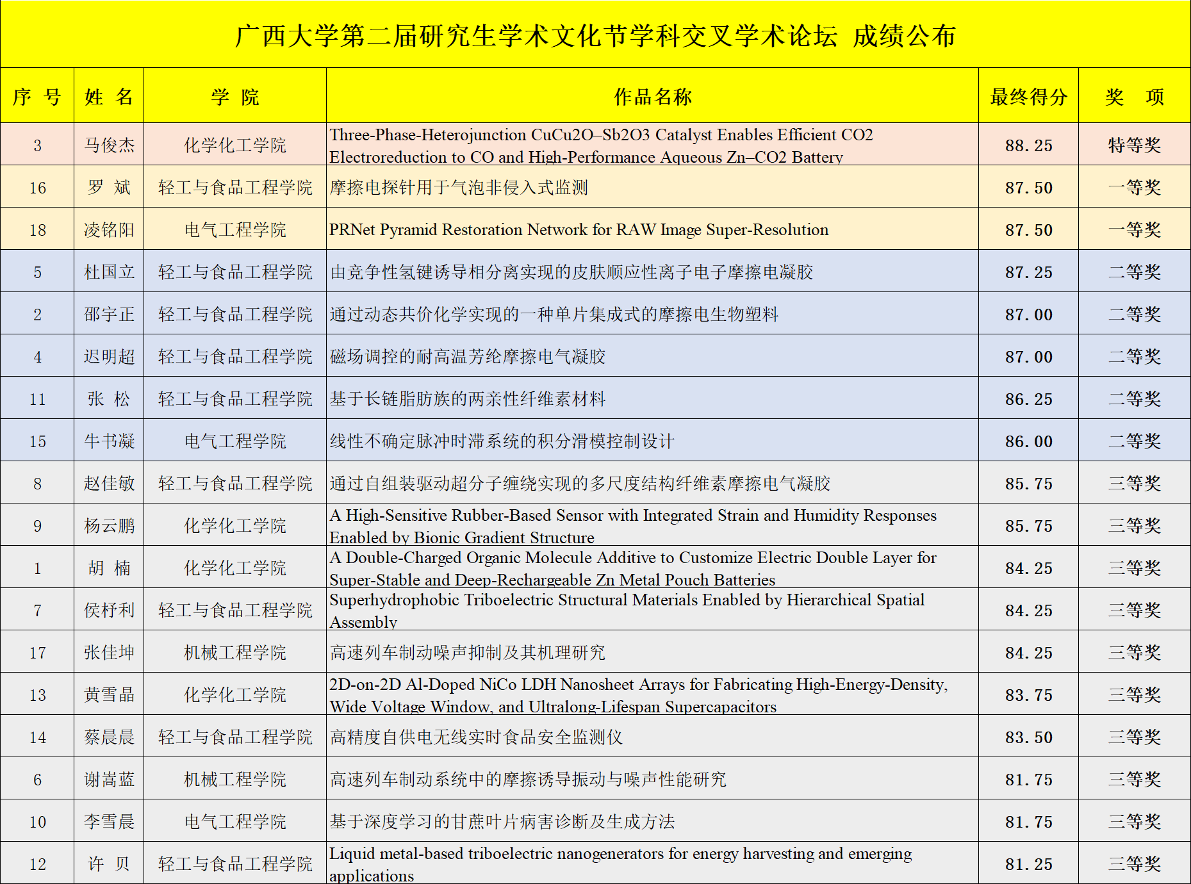The height and width of the screenshot is (884, 1191).
Task: Click the title 高速列车制动噪声抑制及其机理研究
Action: (x=467, y=653)
